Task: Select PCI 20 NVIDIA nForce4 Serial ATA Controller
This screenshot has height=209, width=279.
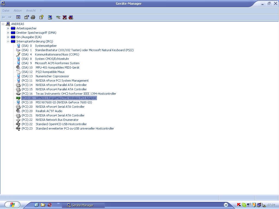Action: tap(53, 107)
